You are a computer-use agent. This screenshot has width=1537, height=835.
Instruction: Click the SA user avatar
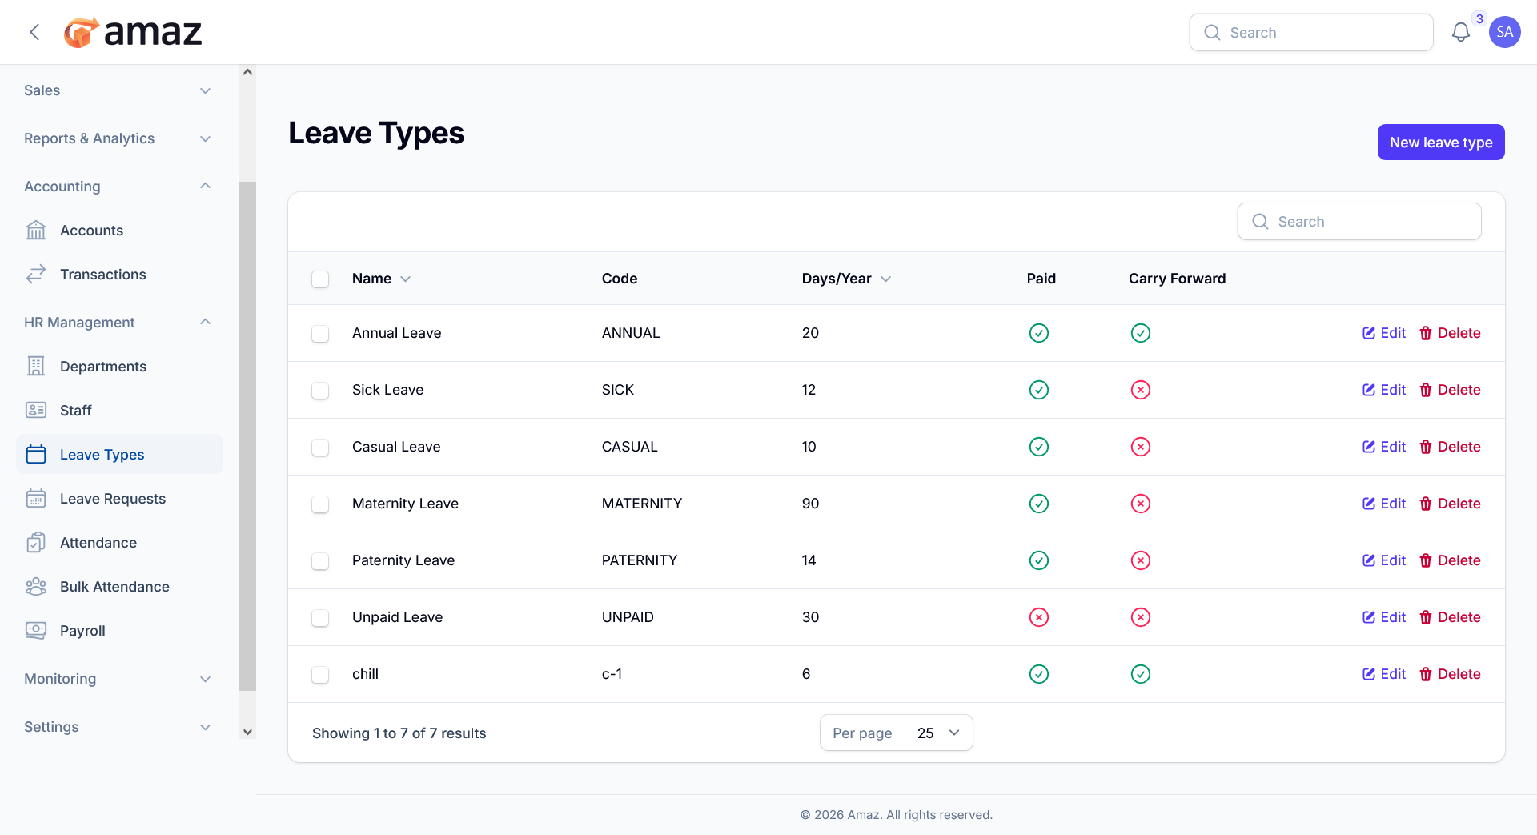tap(1505, 32)
